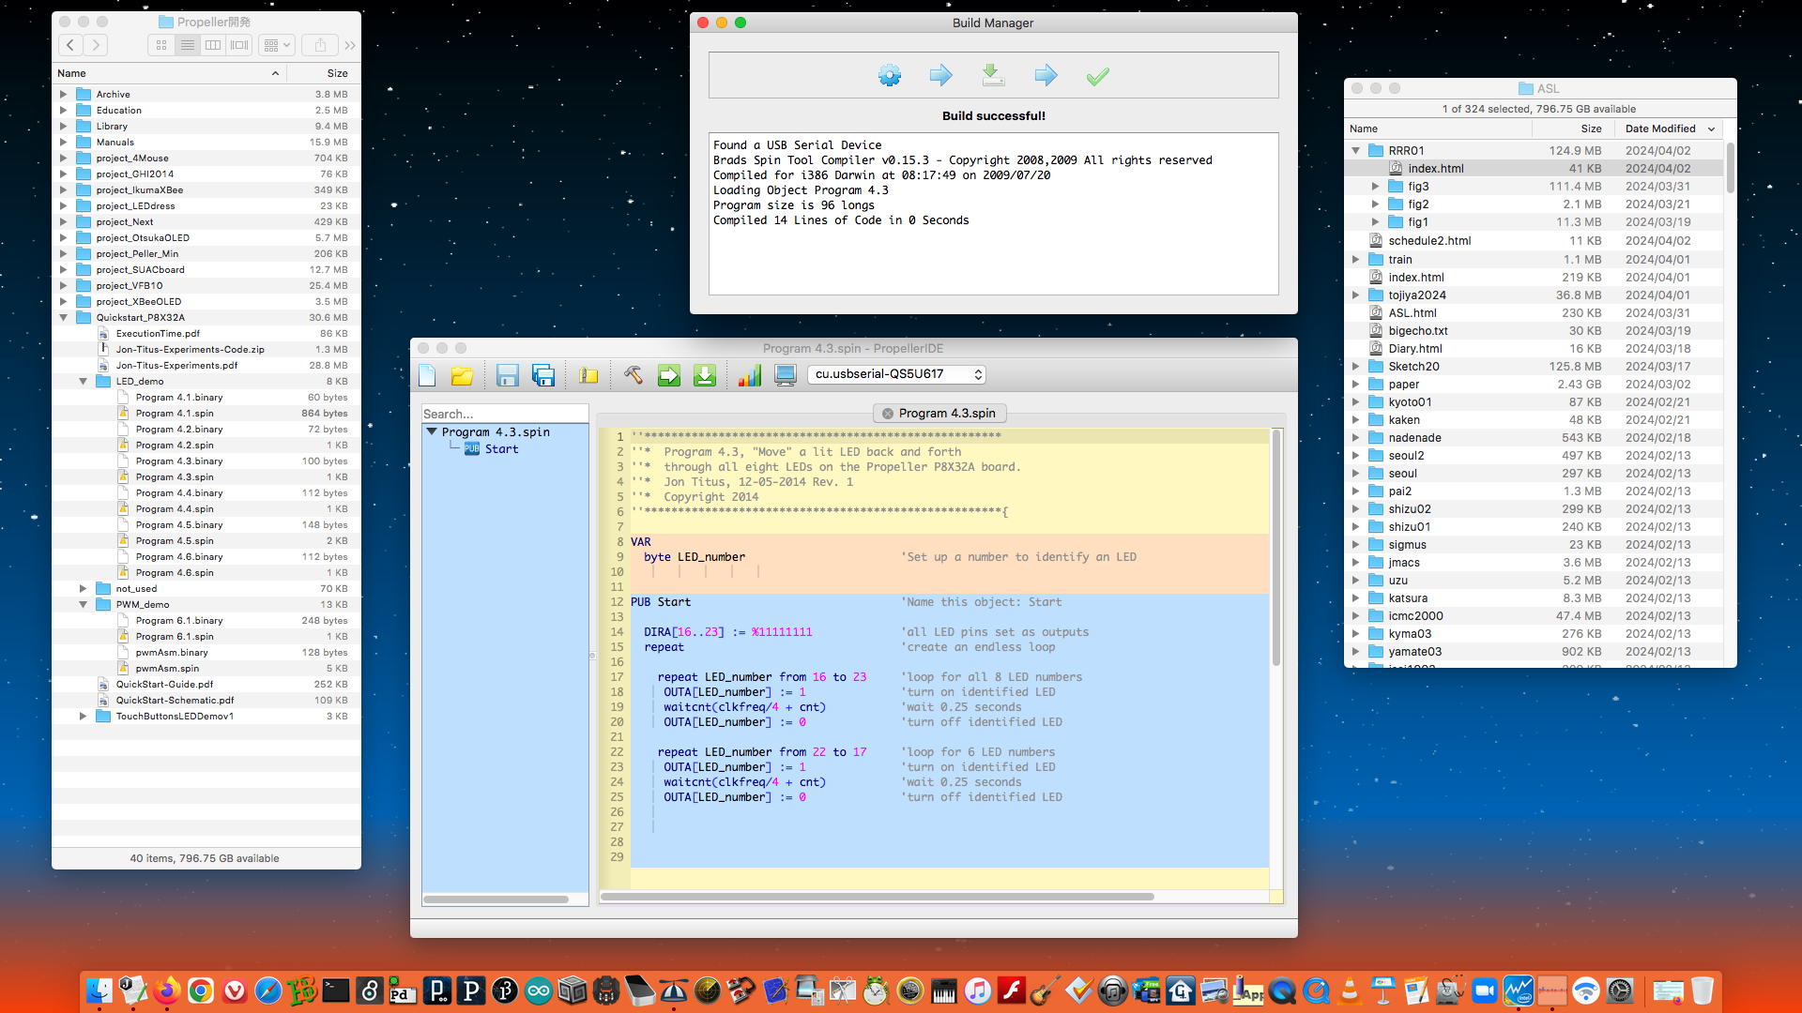The image size is (1802, 1013).
Task: Switch Finder to icon view
Action: point(161,45)
